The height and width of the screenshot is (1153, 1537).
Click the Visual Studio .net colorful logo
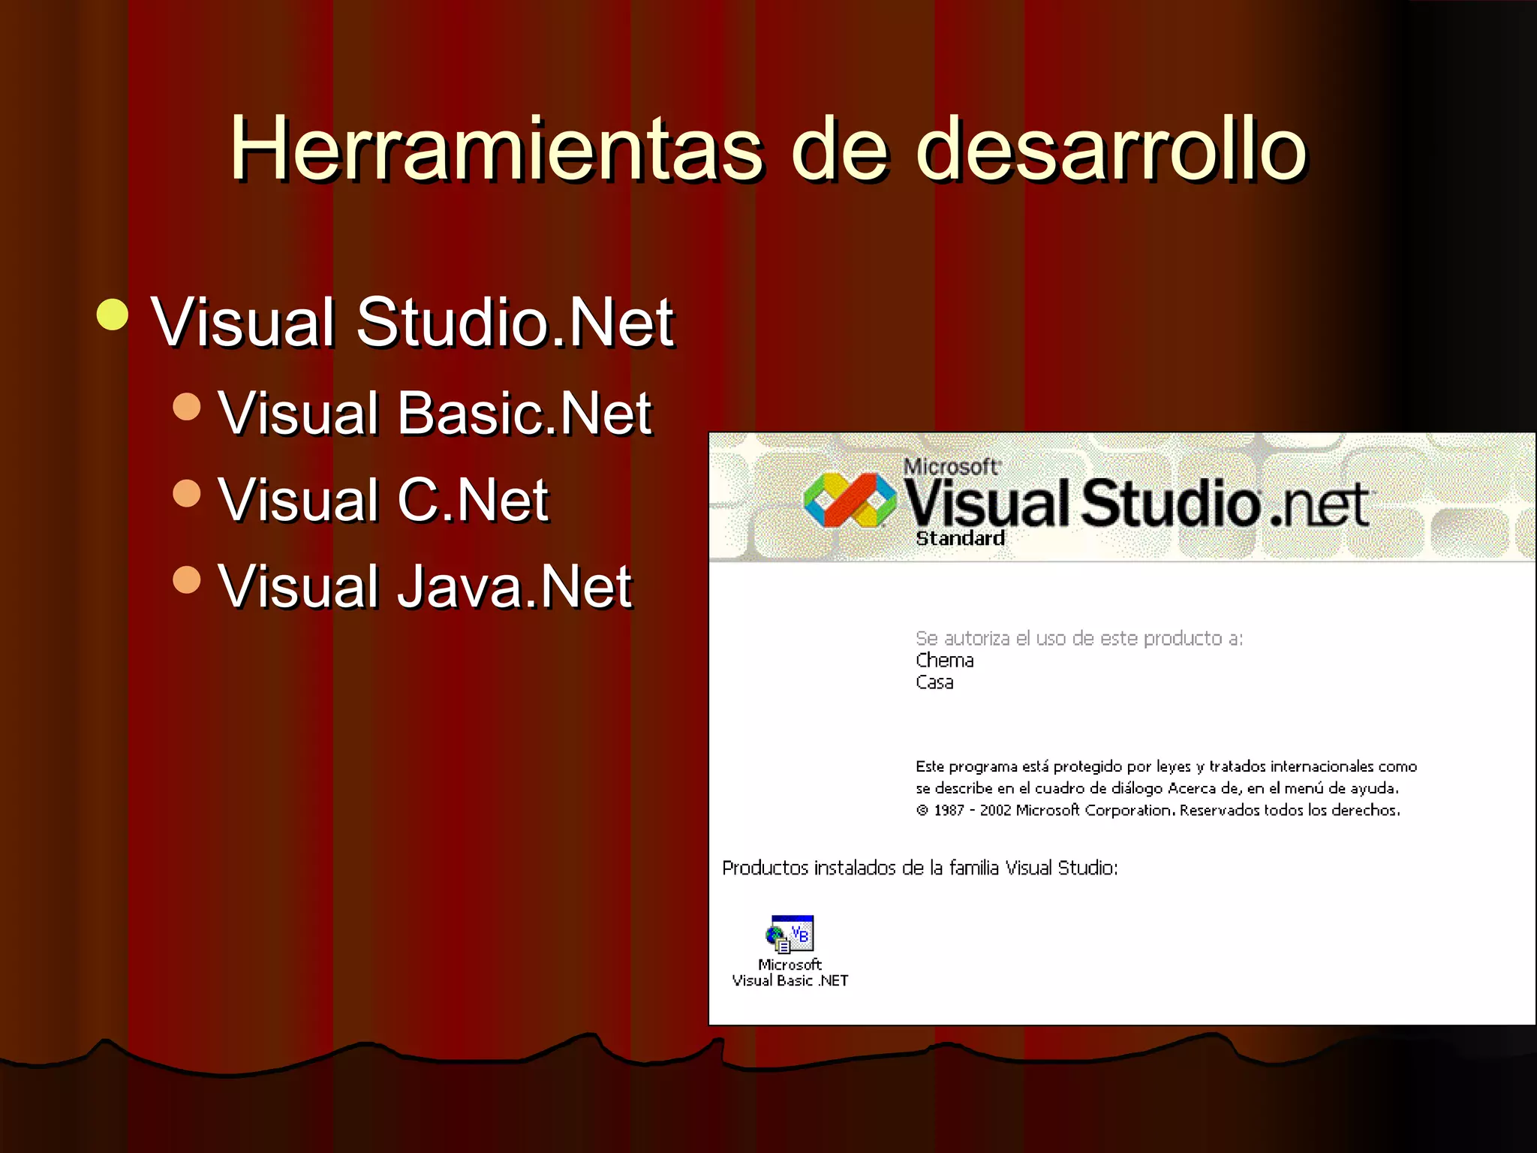click(x=850, y=501)
